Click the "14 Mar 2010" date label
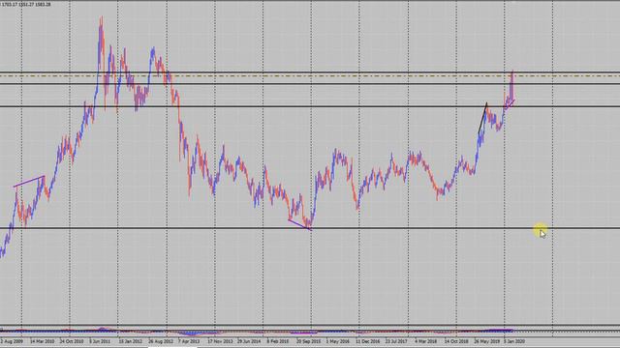Screen dimensions: 620x348 [x=43, y=341]
